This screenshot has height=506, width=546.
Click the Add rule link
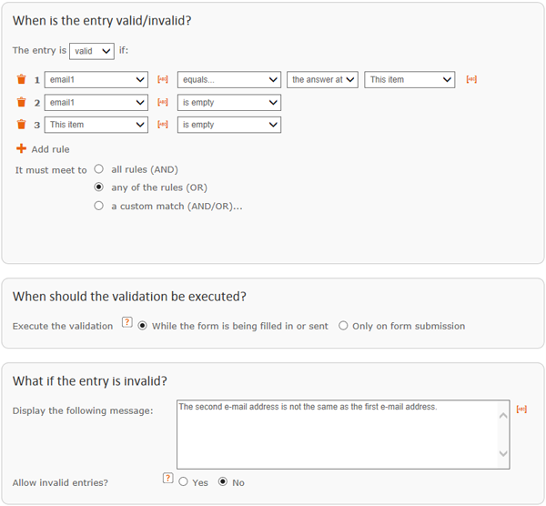tap(50, 149)
